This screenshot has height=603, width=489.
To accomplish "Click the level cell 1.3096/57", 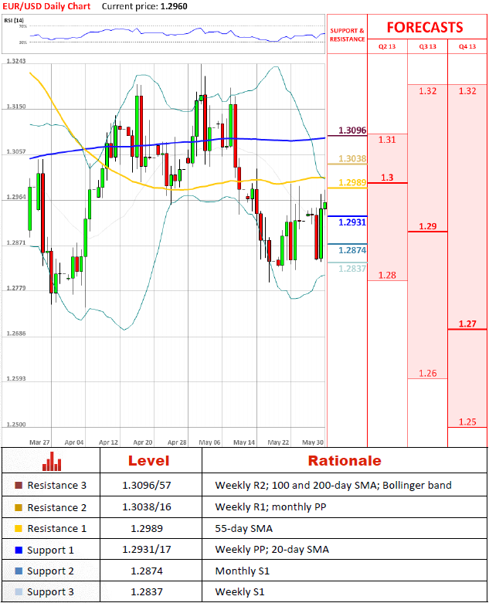I will tap(147, 486).
